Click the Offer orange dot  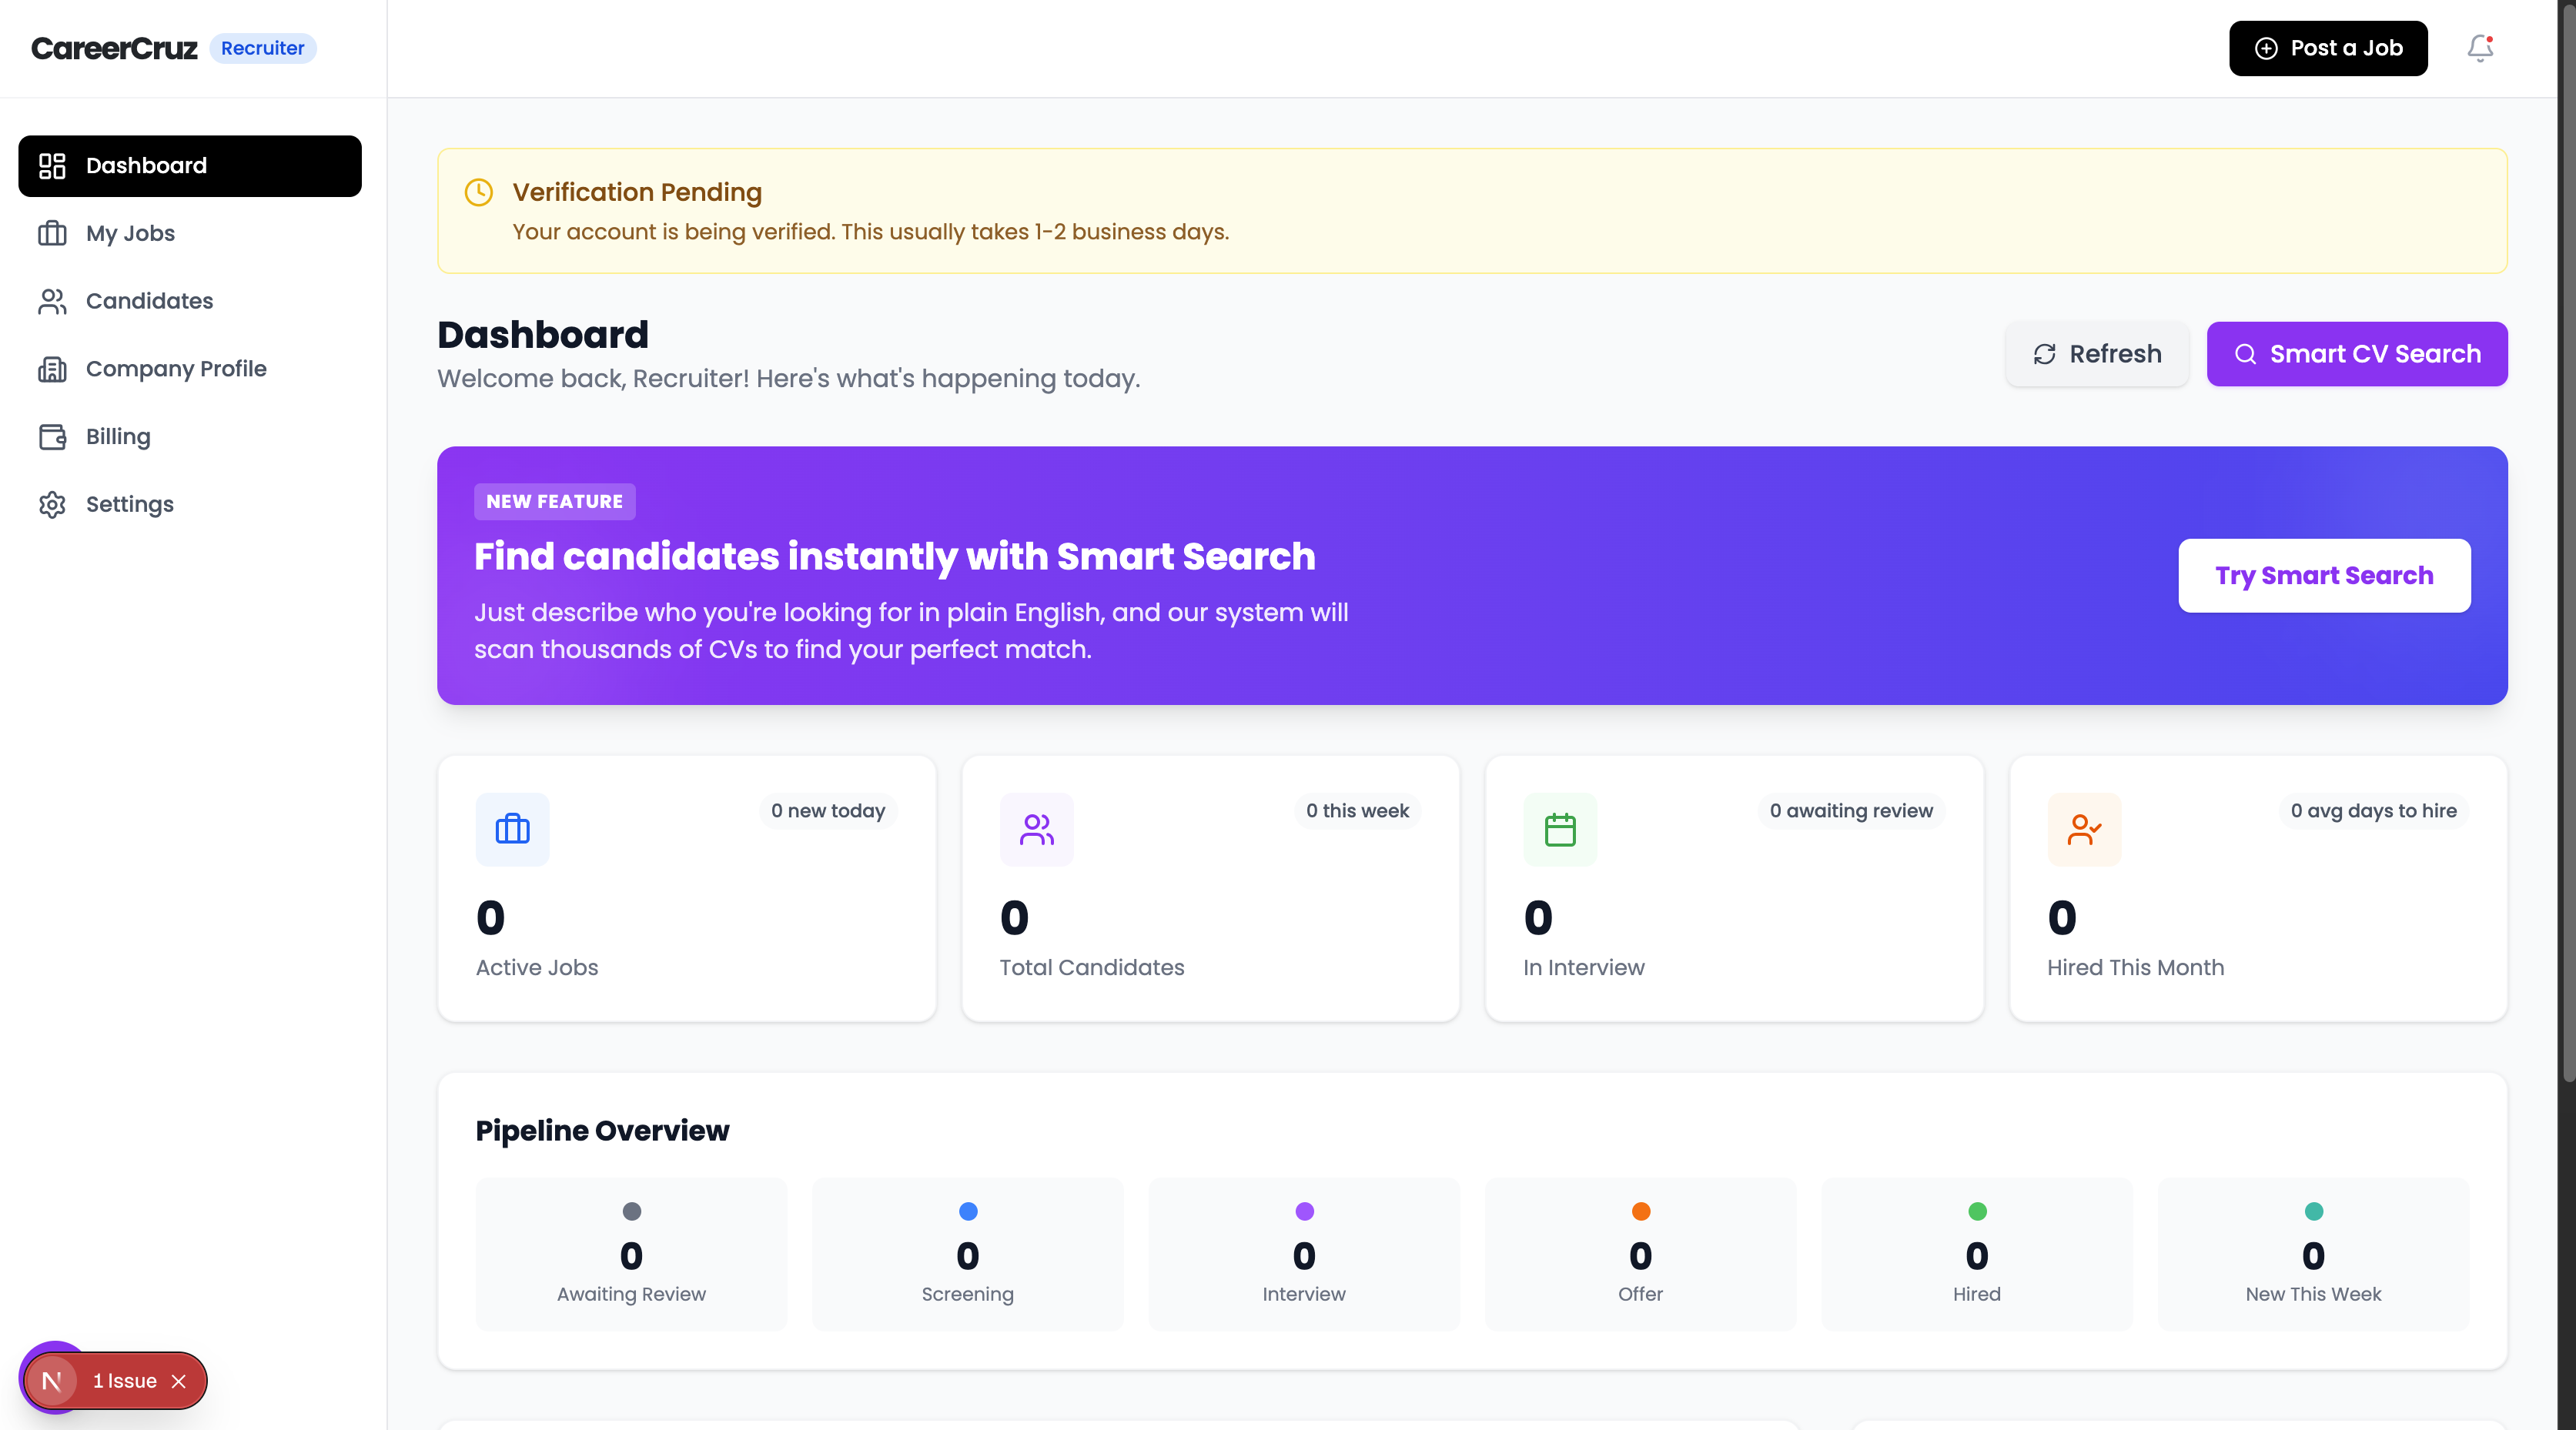[1641, 1212]
